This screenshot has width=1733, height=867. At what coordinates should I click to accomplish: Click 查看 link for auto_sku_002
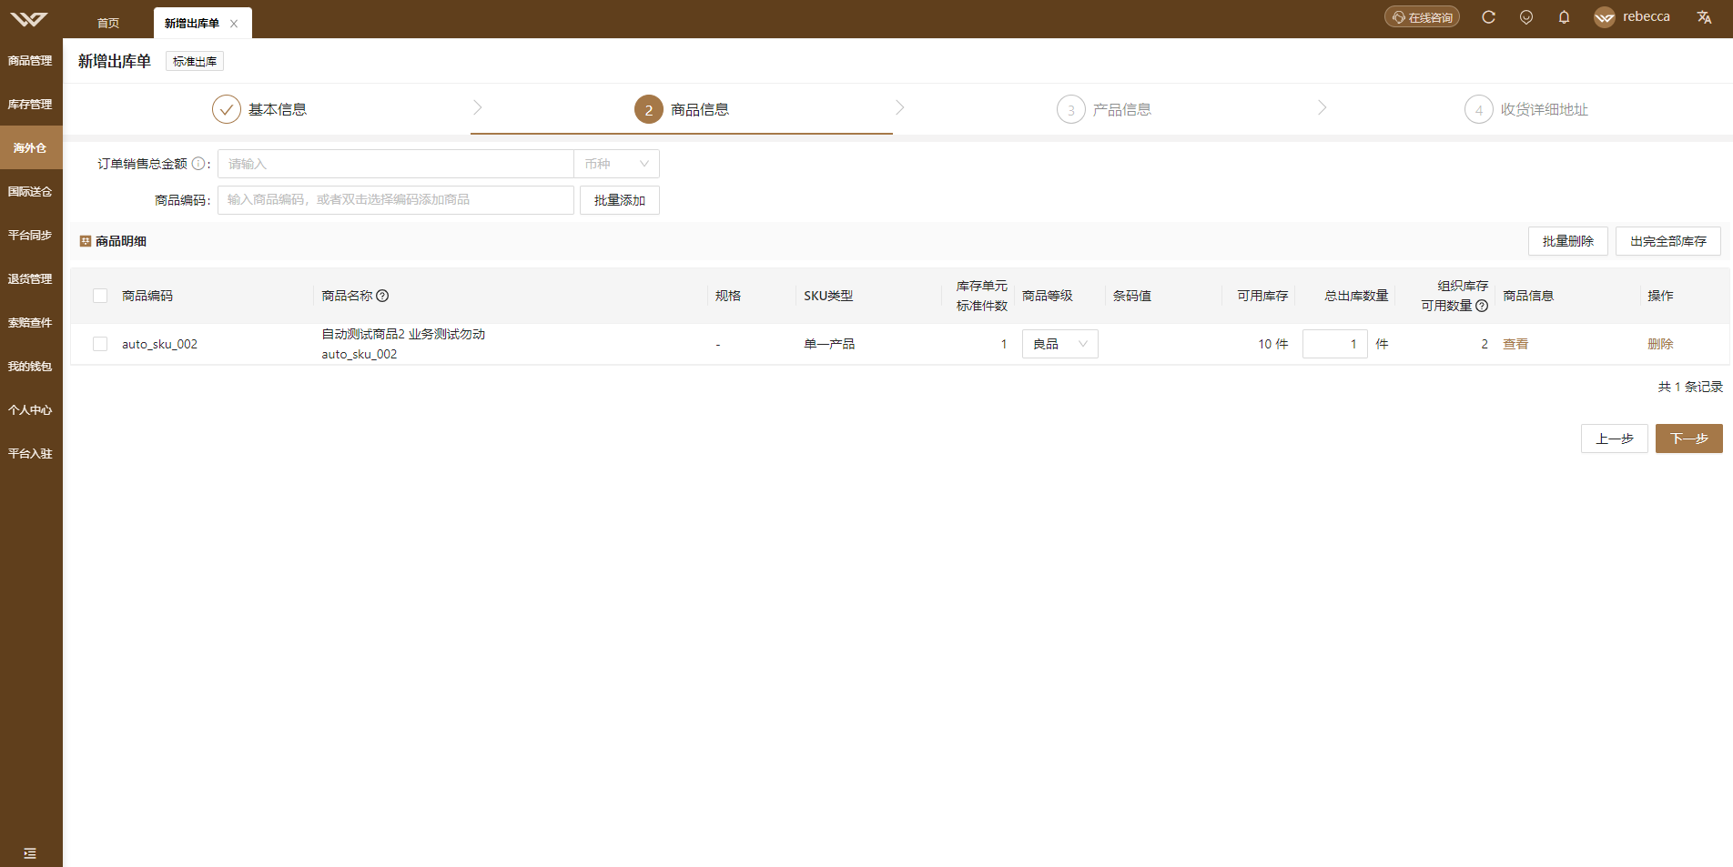coord(1515,344)
